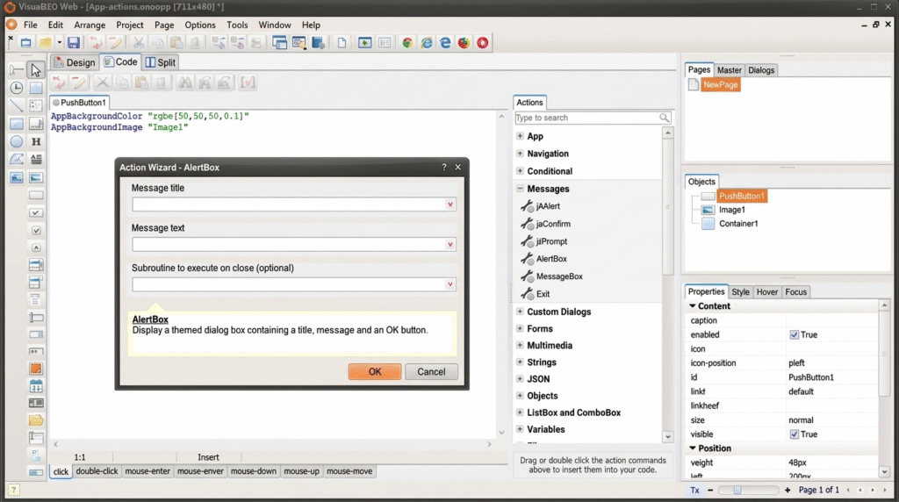
Task: Open a project with the folder toolbar icon
Action: coord(45,42)
